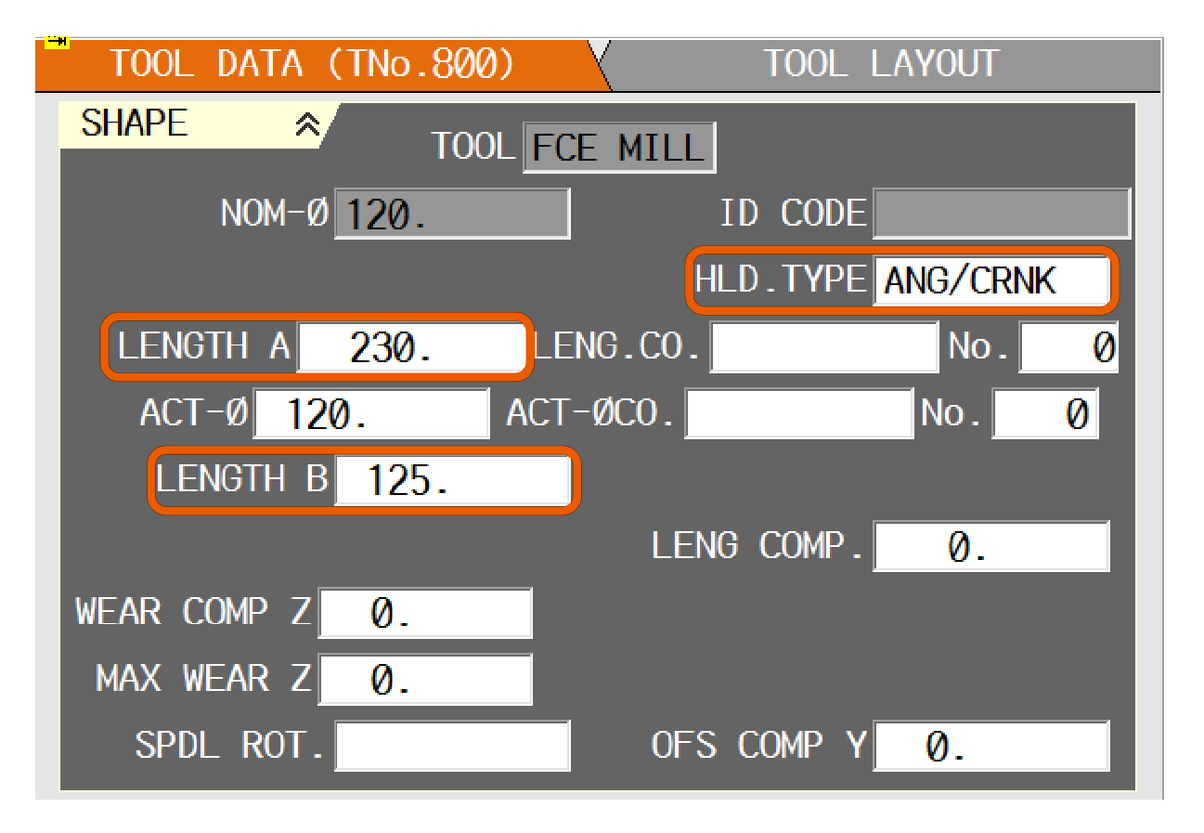Image resolution: width=1204 pixels, height=833 pixels.
Task: Select the NOM-Ø field showing 120.
Action: pyautogui.click(x=451, y=215)
